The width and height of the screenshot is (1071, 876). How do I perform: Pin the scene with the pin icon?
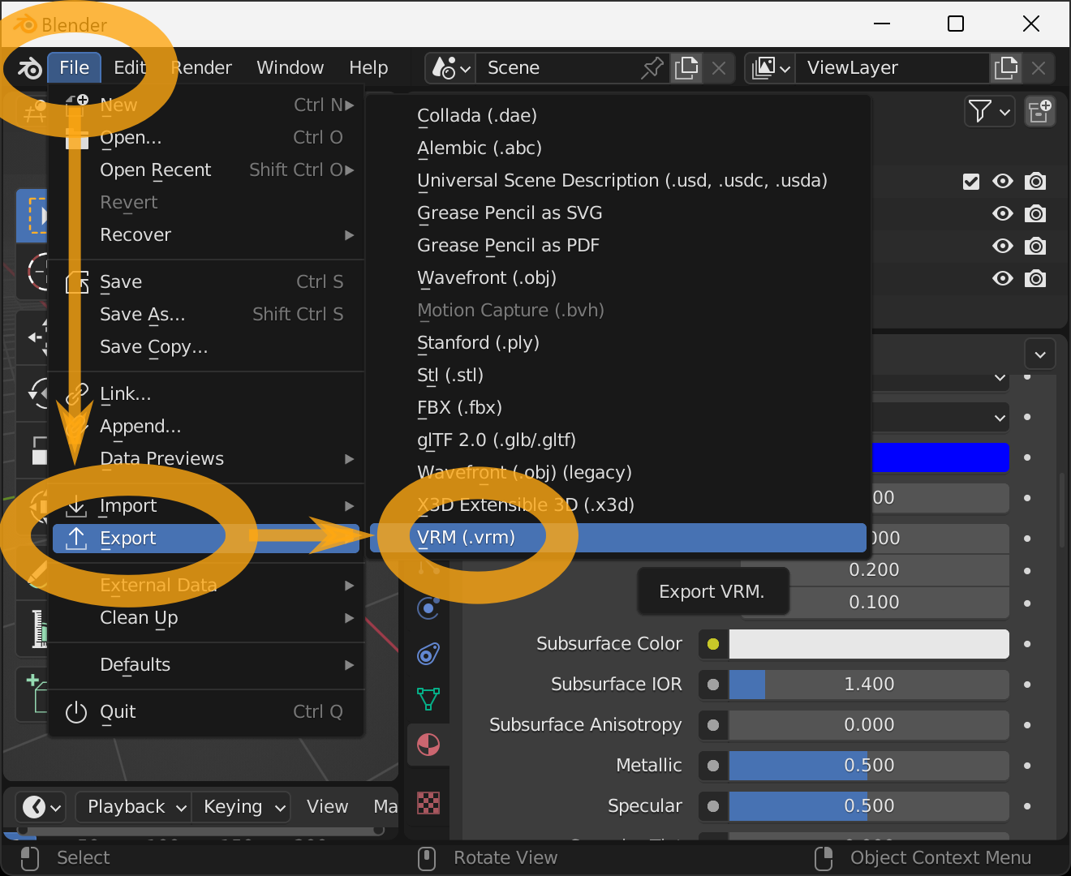652,68
